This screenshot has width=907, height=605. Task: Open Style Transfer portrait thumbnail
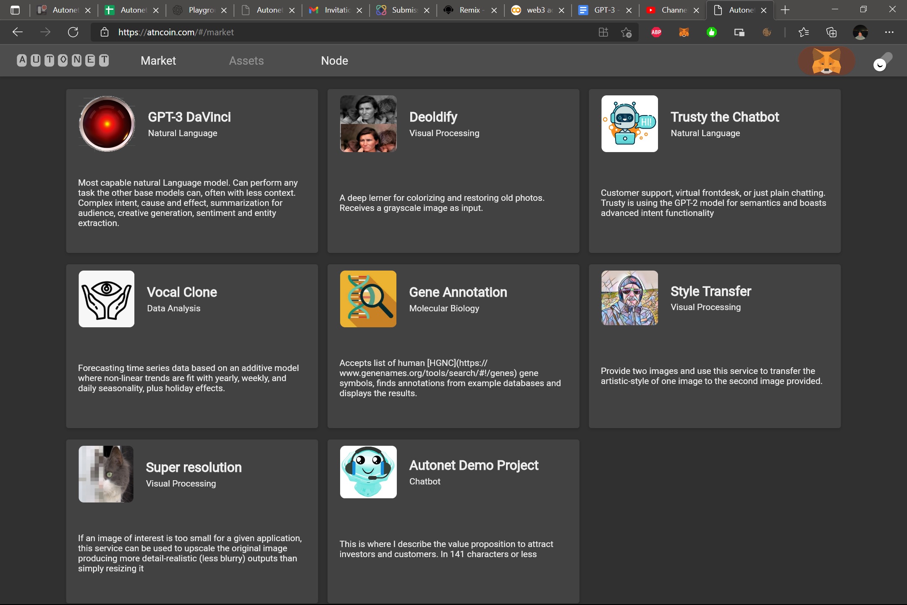(629, 298)
